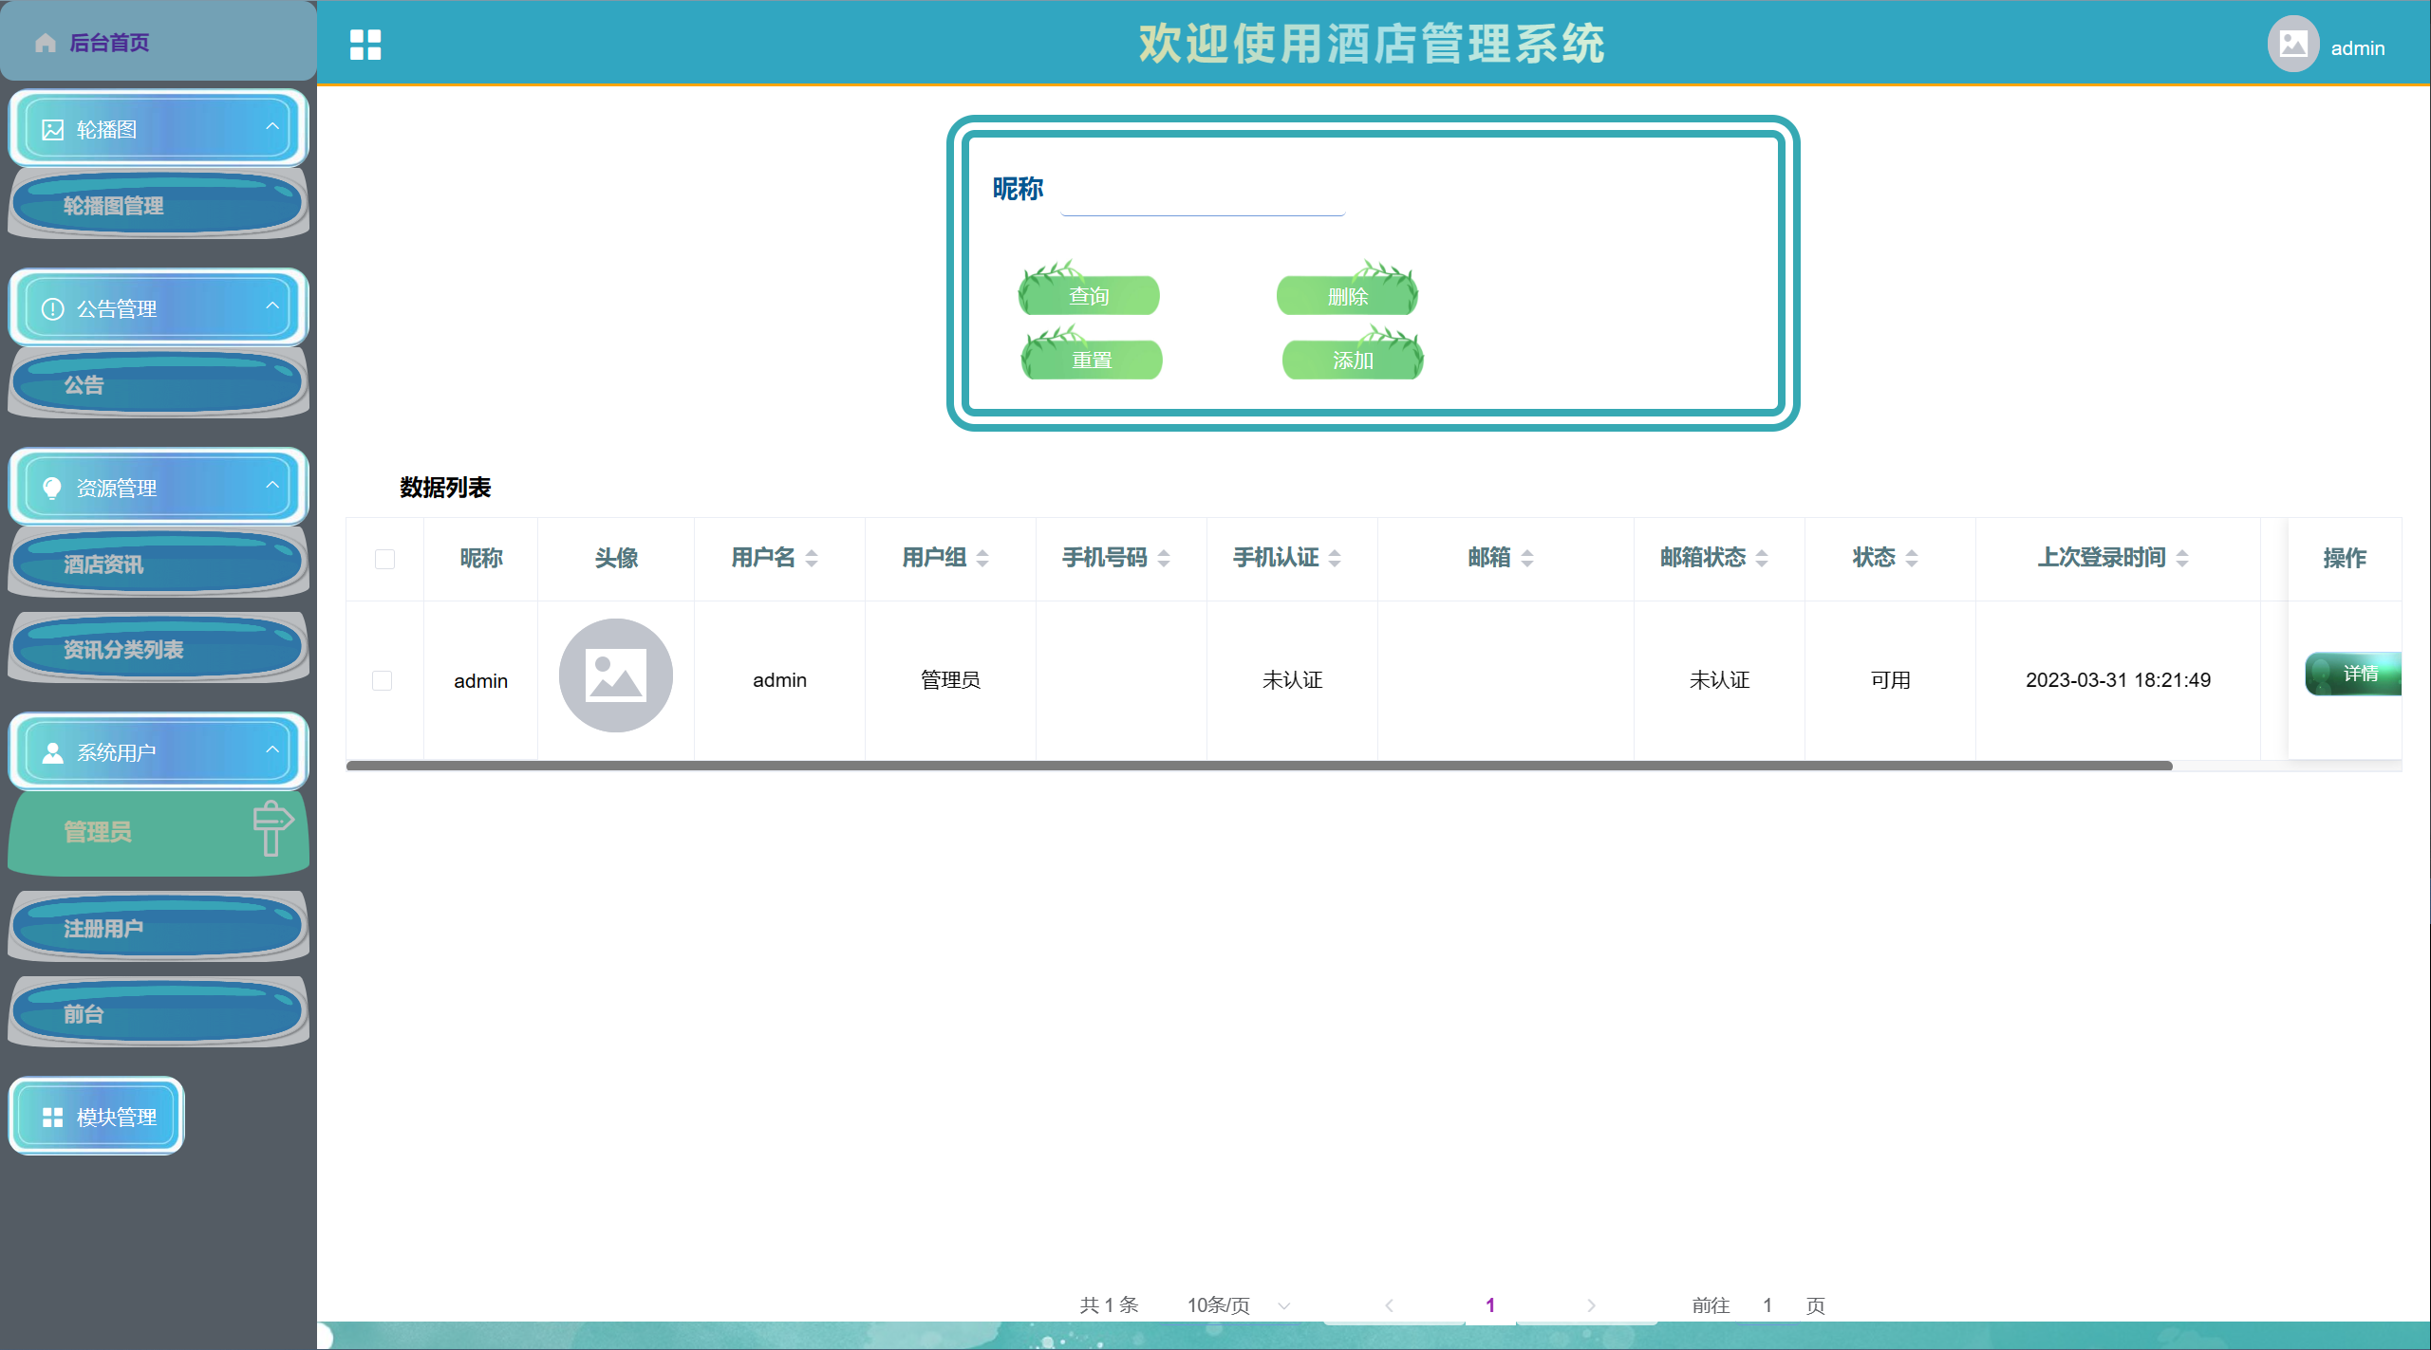
Task: Click the alert icon next to 公告管理
Action: click(x=53, y=309)
